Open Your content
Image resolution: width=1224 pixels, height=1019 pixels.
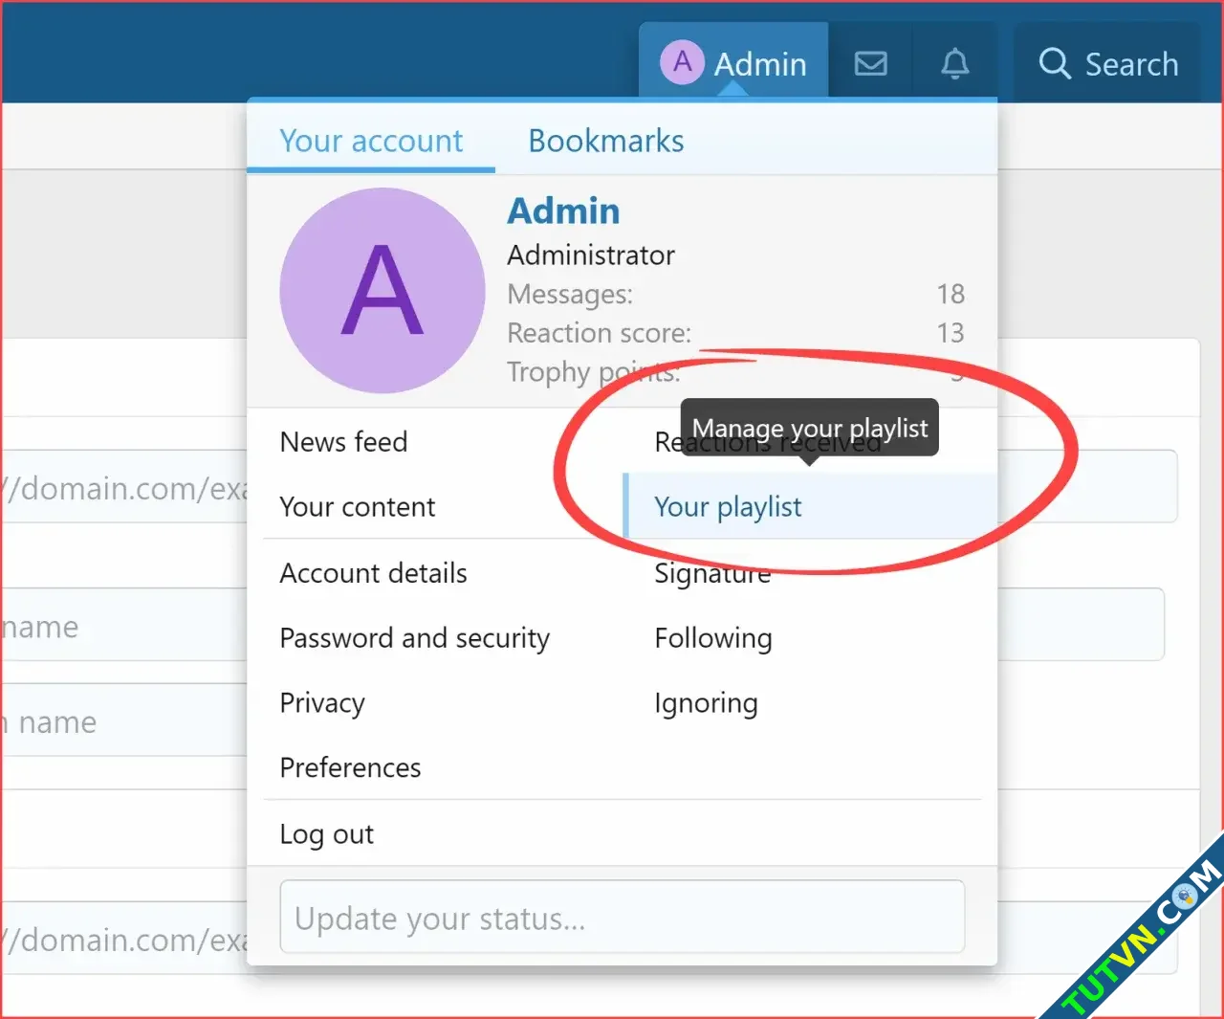(x=358, y=507)
